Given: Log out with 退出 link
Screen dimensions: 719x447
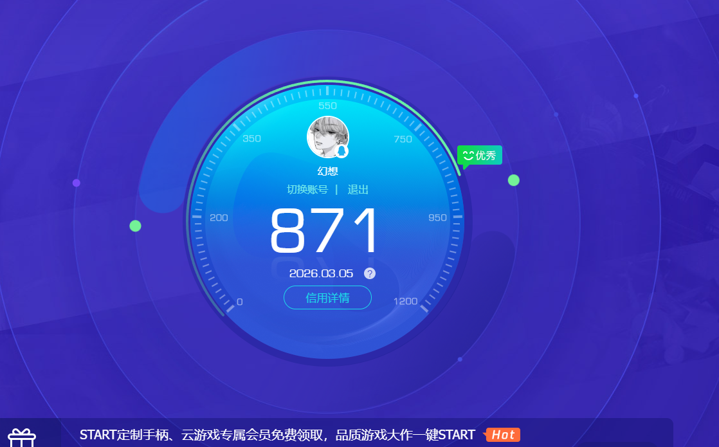Looking at the screenshot, I should pyautogui.click(x=358, y=190).
